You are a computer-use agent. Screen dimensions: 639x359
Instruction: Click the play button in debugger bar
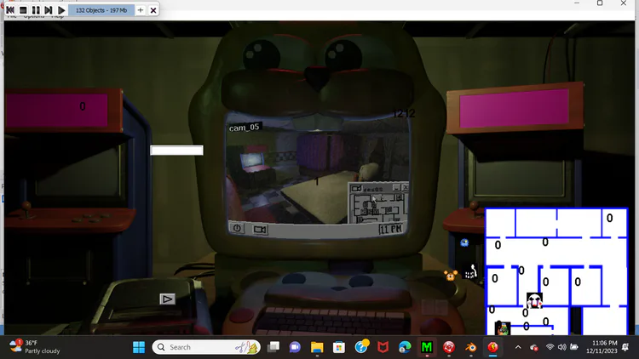[x=61, y=10]
